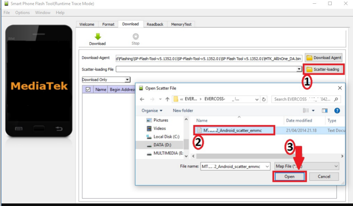353x206 pixels.
Task: Toggle the select-all checkbox in table header
Action: (88, 89)
